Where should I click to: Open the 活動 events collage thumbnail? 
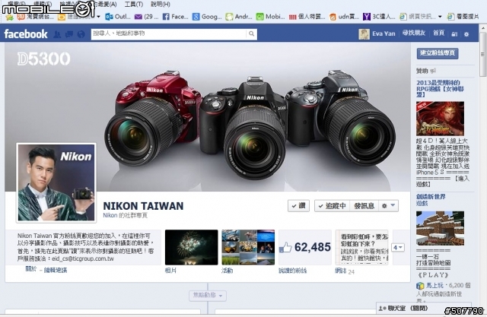248,247
